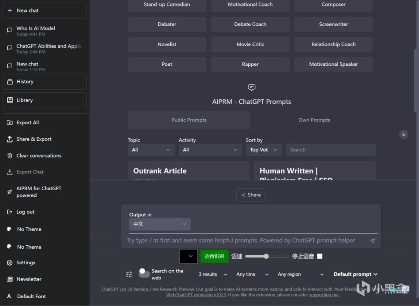Viewport: 419px width, 306px height.
Task: Open the Topic dropdown
Action: pos(151,150)
